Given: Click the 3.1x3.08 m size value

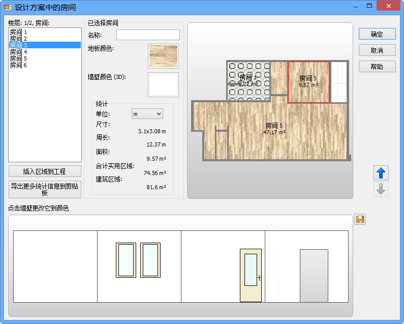Looking at the screenshot, I should pyautogui.click(x=152, y=131).
